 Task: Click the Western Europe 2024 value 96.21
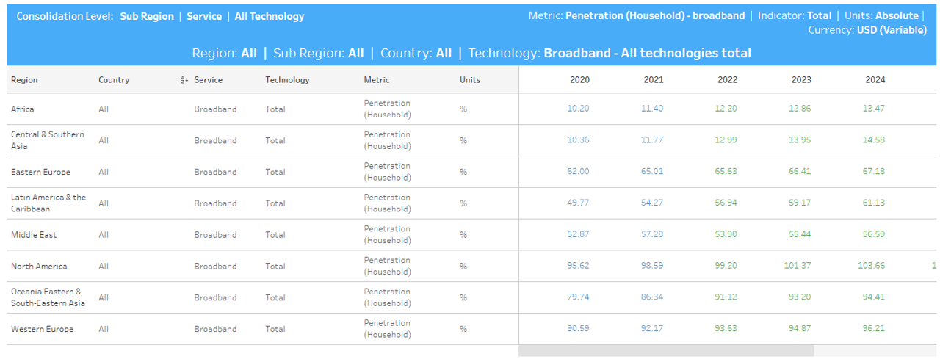[874, 329]
